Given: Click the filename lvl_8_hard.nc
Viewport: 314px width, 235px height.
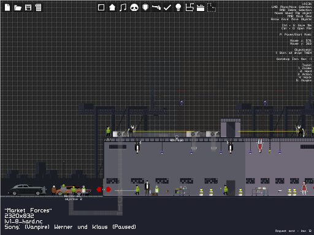Looking at the screenshot, I should tap(23, 222).
